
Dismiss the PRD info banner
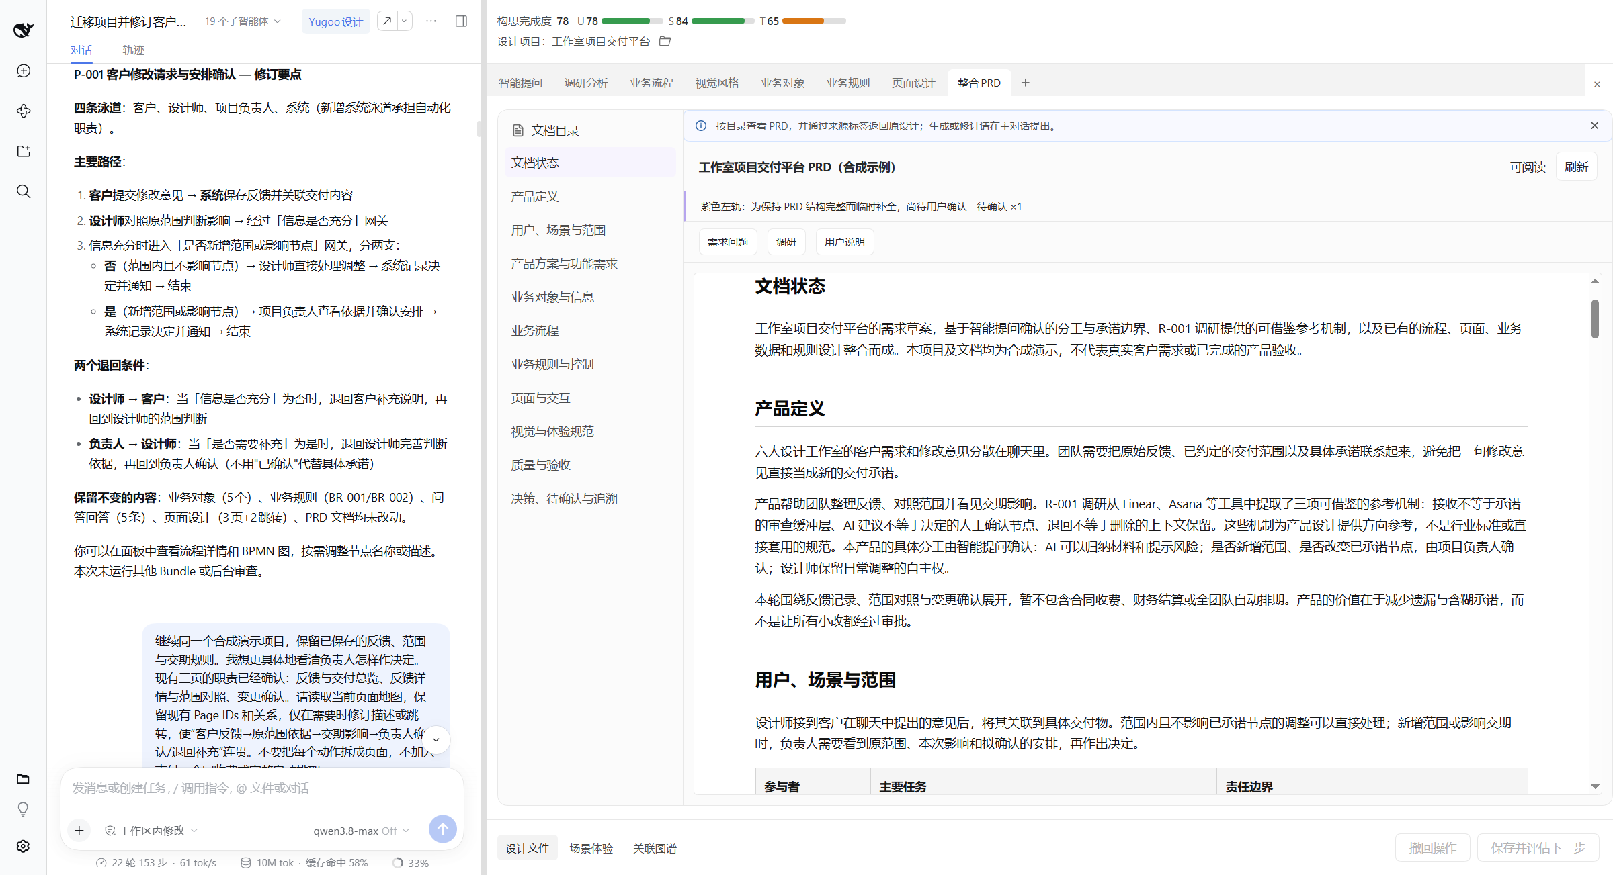pyautogui.click(x=1594, y=126)
